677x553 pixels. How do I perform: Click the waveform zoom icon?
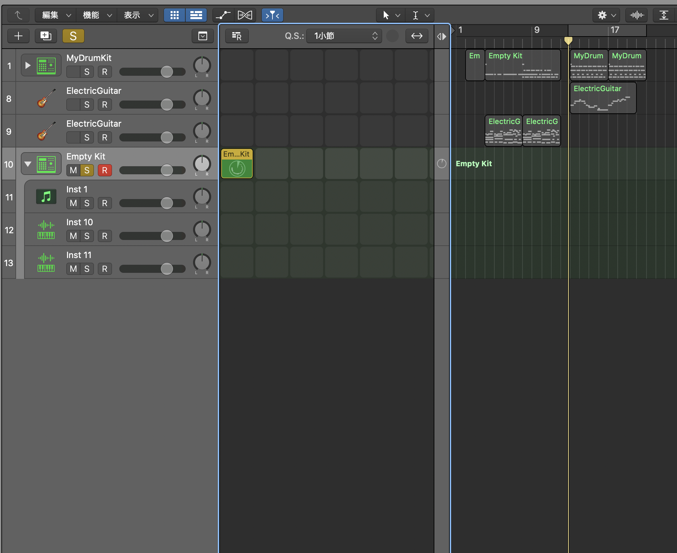coord(636,15)
